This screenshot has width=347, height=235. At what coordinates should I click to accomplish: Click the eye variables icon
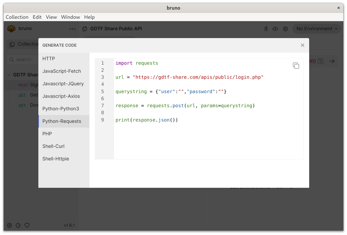pyautogui.click(x=275, y=29)
